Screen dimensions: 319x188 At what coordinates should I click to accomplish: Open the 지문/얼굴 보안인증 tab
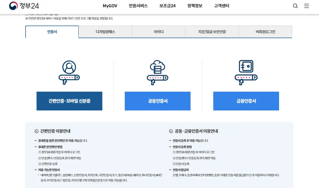coord(212,32)
